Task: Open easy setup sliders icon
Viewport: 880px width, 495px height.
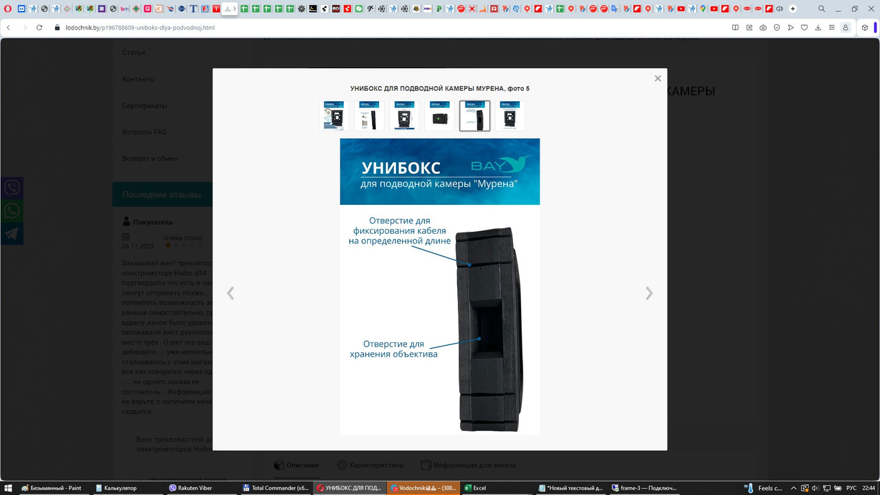Action: [832, 27]
